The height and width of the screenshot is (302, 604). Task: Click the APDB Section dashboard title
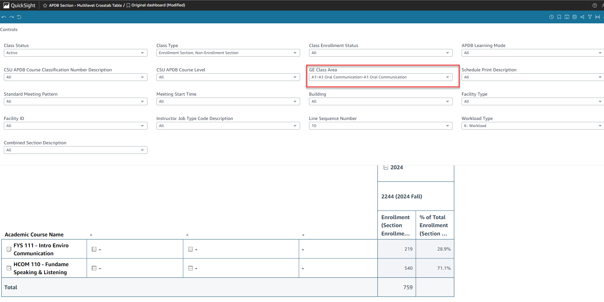click(x=85, y=5)
